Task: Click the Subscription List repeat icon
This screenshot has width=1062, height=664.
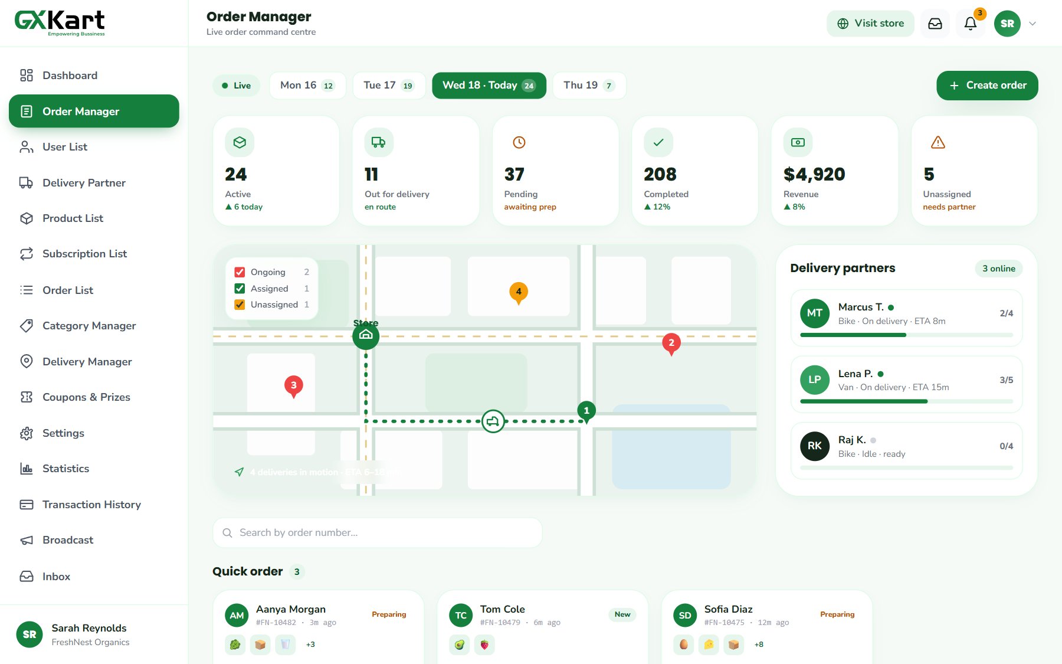Action: click(27, 254)
